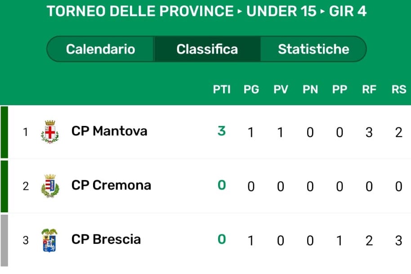Click the GIR 4 breadcrumb
This screenshot has width=411, height=274.
348,11
